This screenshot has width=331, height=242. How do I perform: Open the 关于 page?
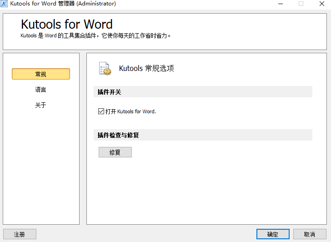(x=41, y=105)
